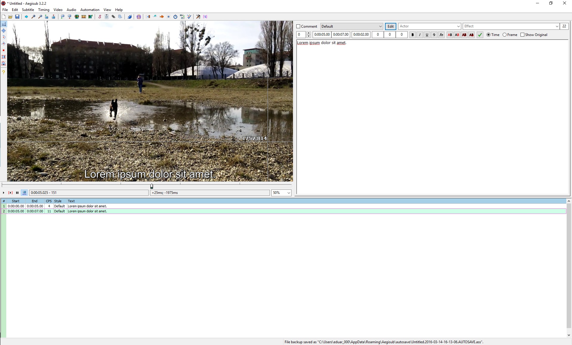Open a subtitles file with the folder icon
The width and height of the screenshot is (572, 345).
click(x=10, y=17)
